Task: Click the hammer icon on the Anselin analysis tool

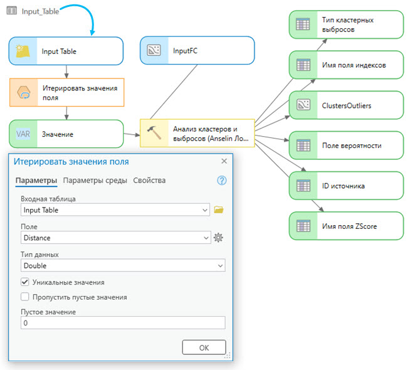Action: tap(154, 134)
